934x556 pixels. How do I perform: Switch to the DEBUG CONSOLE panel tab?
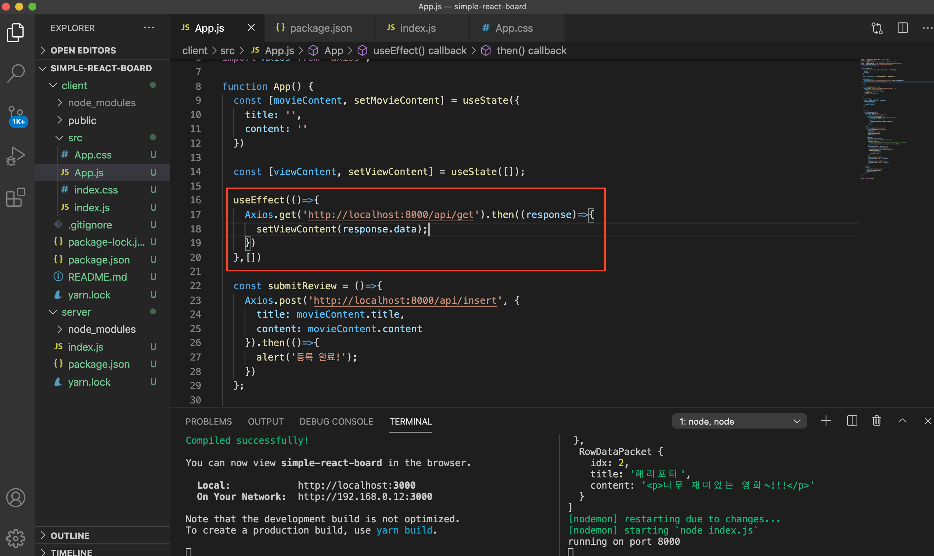click(x=336, y=421)
